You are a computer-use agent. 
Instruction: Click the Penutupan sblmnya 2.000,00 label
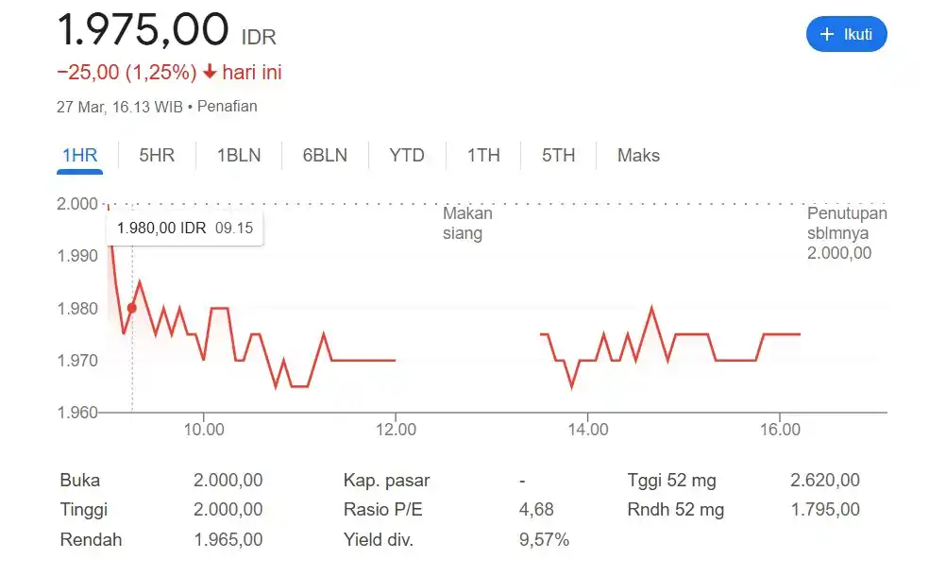tap(846, 233)
